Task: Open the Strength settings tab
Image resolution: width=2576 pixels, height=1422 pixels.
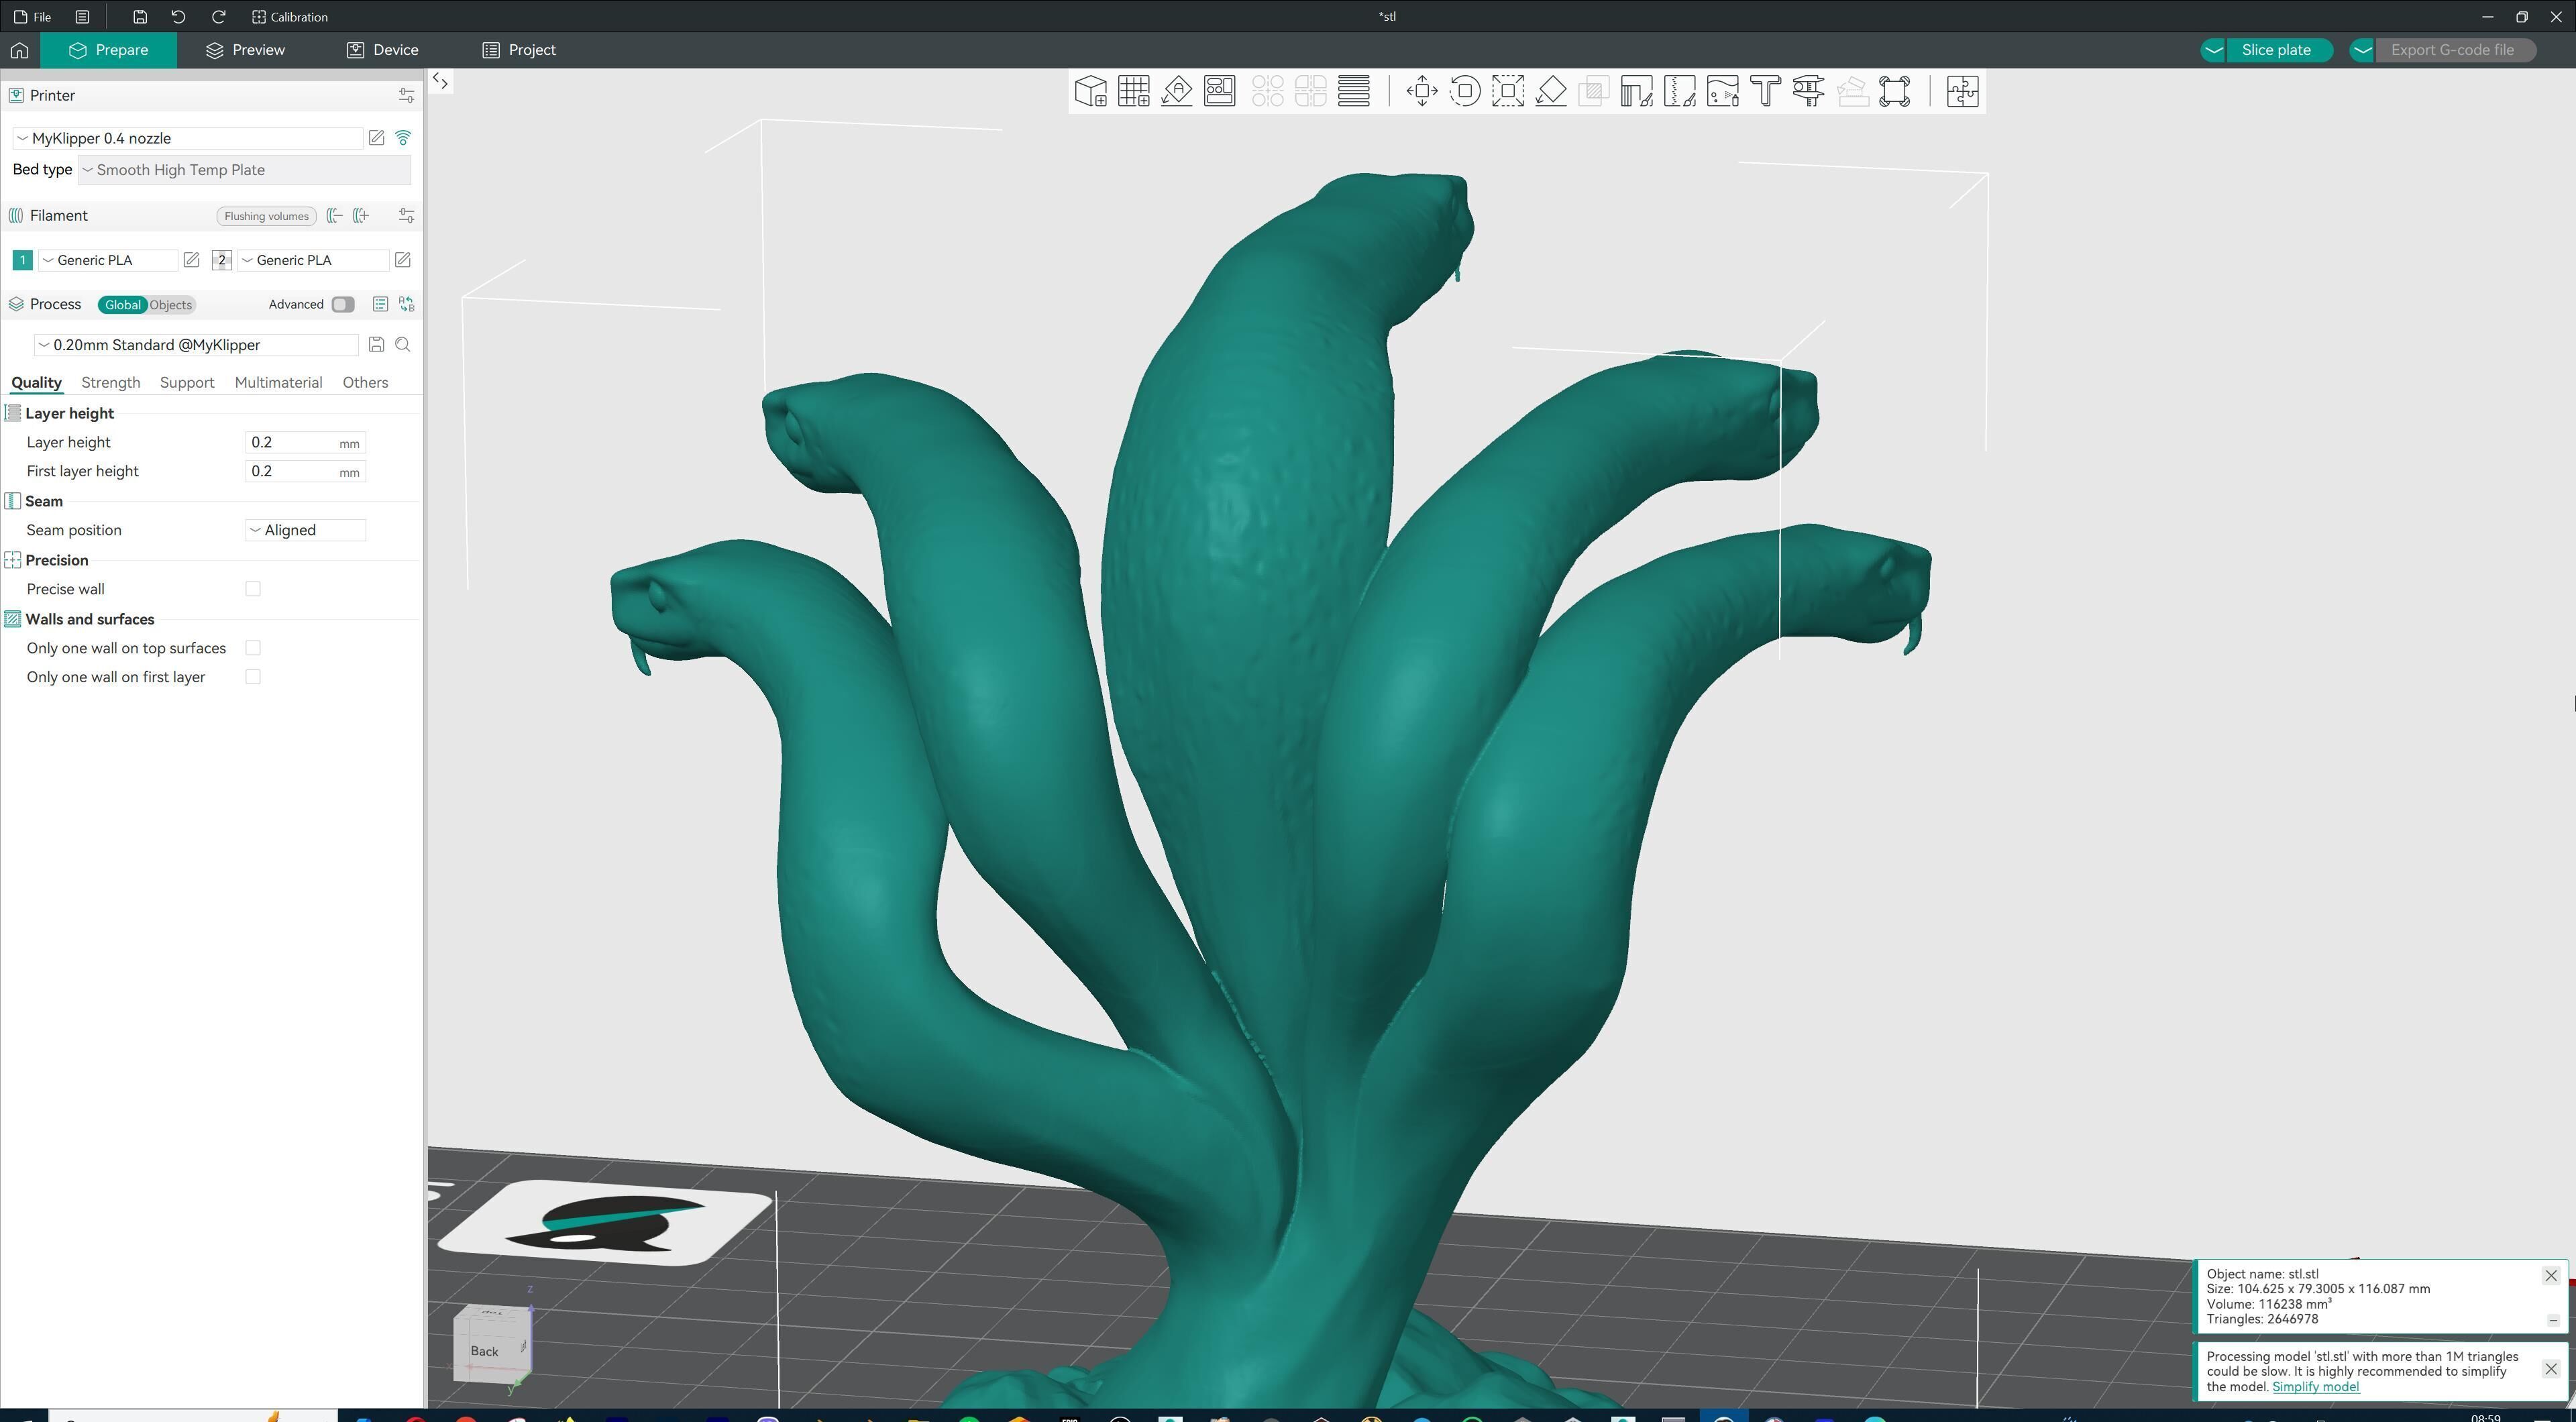Action: 110,383
